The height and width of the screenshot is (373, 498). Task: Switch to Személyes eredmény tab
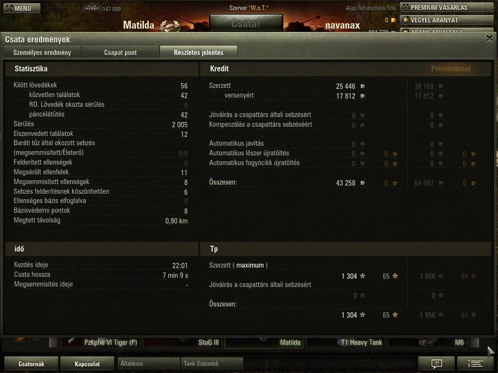(42, 52)
